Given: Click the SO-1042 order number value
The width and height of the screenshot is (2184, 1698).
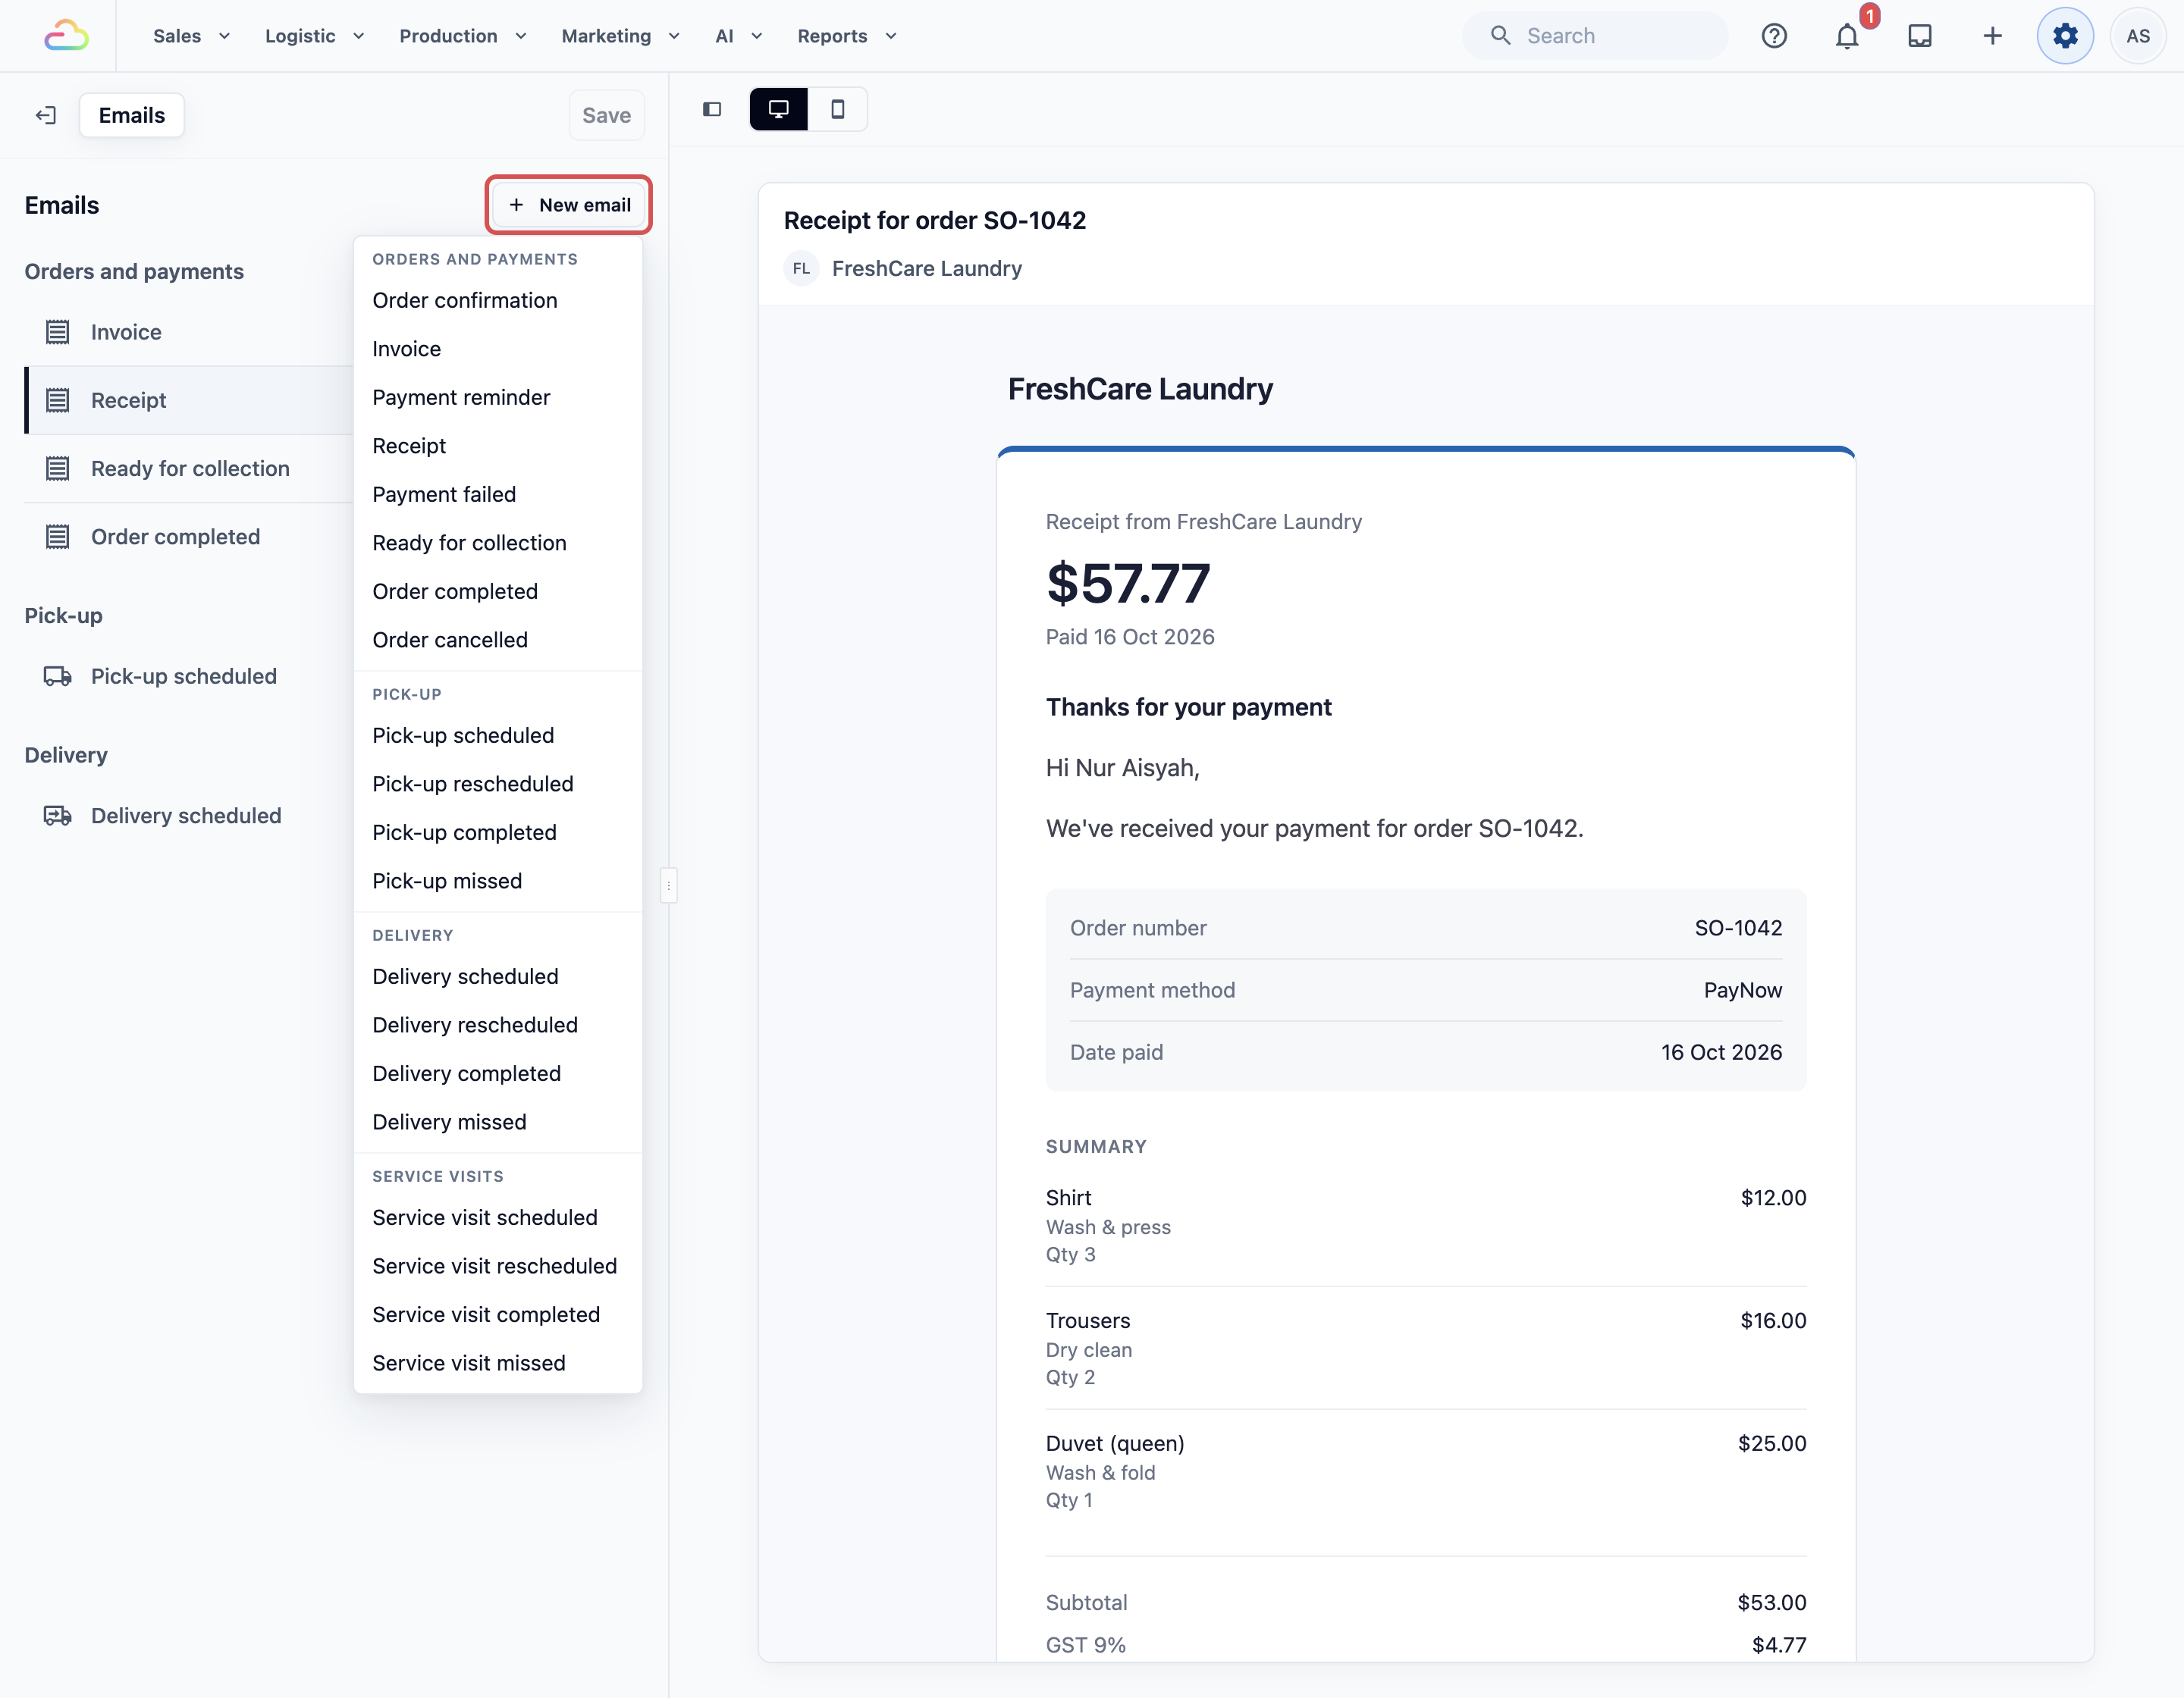Looking at the screenshot, I should (x=1738, y=927).
